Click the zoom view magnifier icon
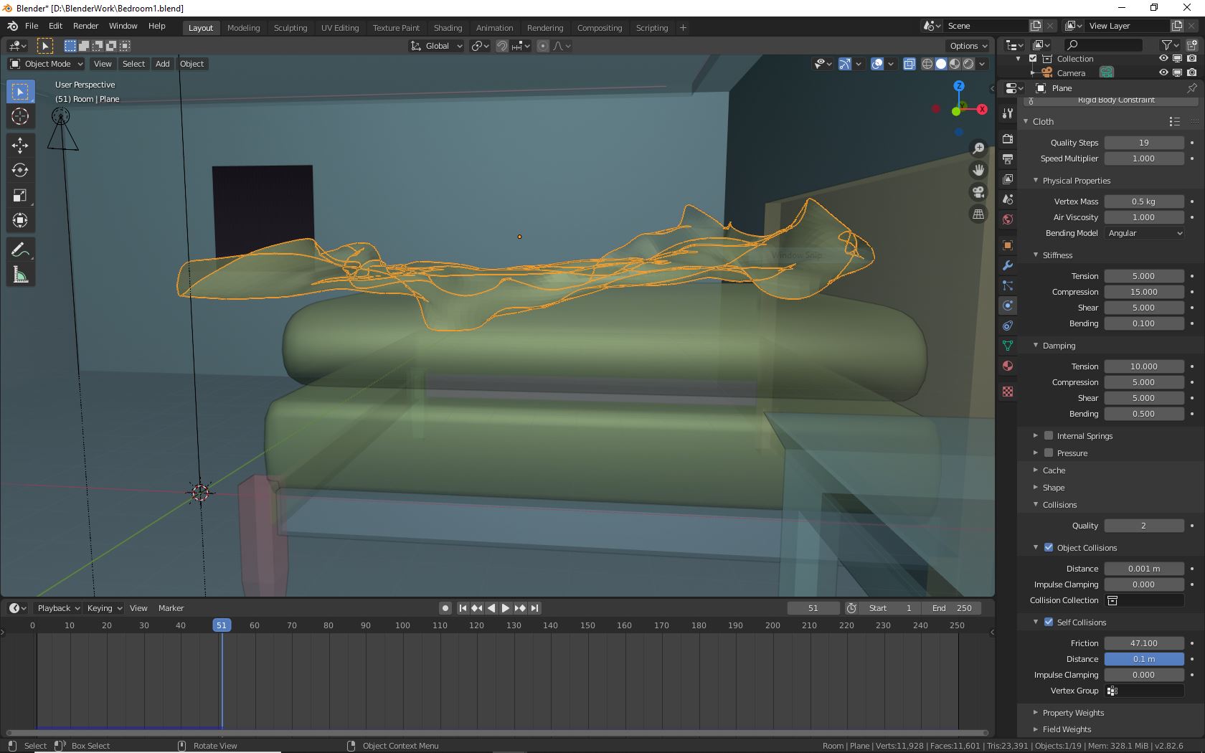This screenshot has height=753, width=1205. (978, 148)
